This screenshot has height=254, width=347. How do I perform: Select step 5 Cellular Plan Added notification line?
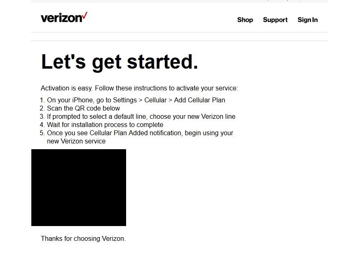136,133
